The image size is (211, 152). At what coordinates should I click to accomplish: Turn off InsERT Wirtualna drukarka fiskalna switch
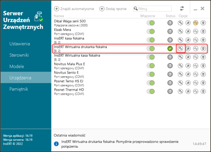(x=151, y=49)
